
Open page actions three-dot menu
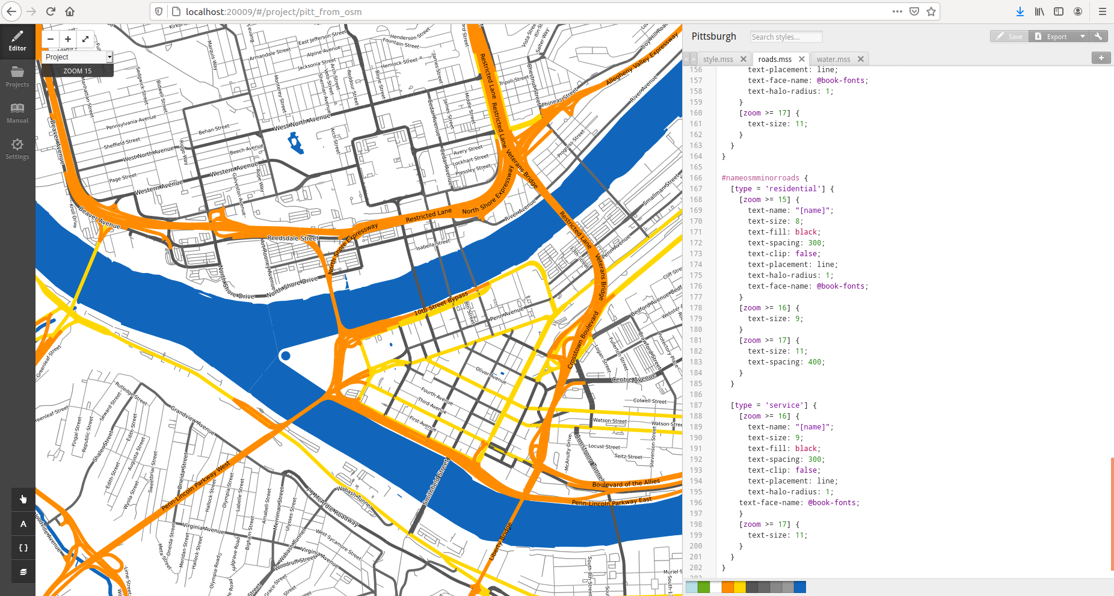(x=897, y=11)
